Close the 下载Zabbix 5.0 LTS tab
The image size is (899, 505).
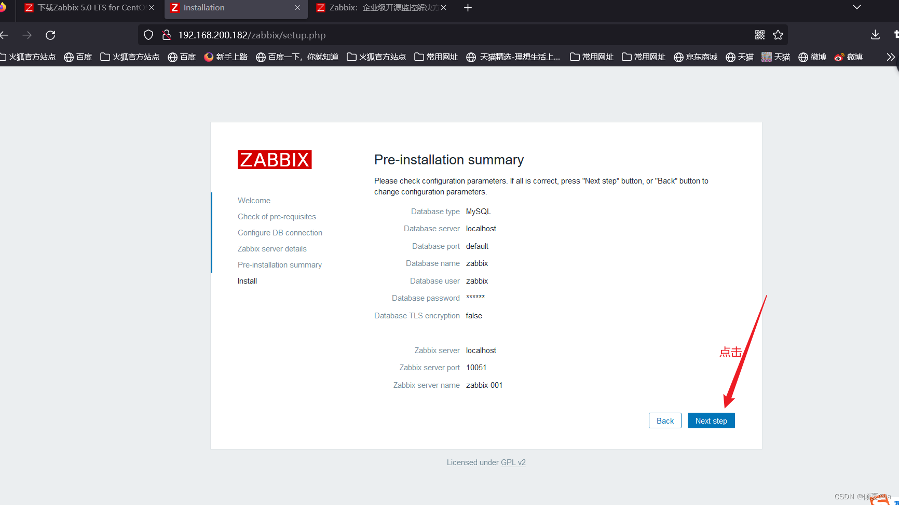[x=152, y=8]
